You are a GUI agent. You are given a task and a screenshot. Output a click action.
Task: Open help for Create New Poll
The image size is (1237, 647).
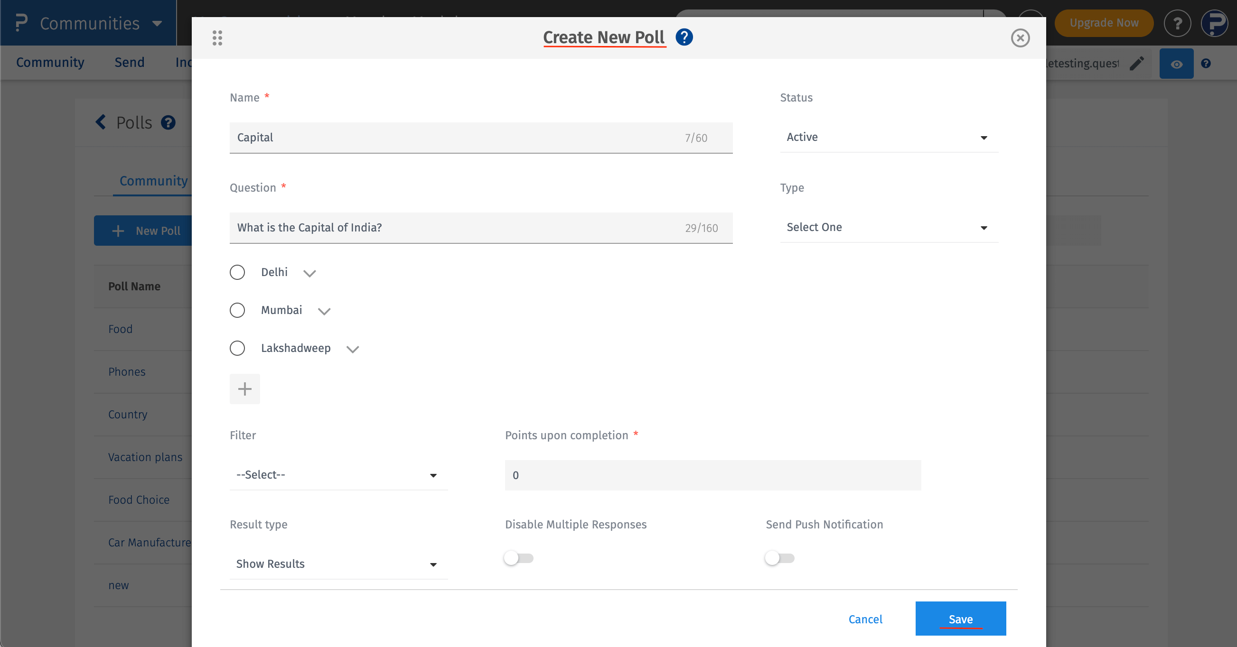[x=684, y=37]
